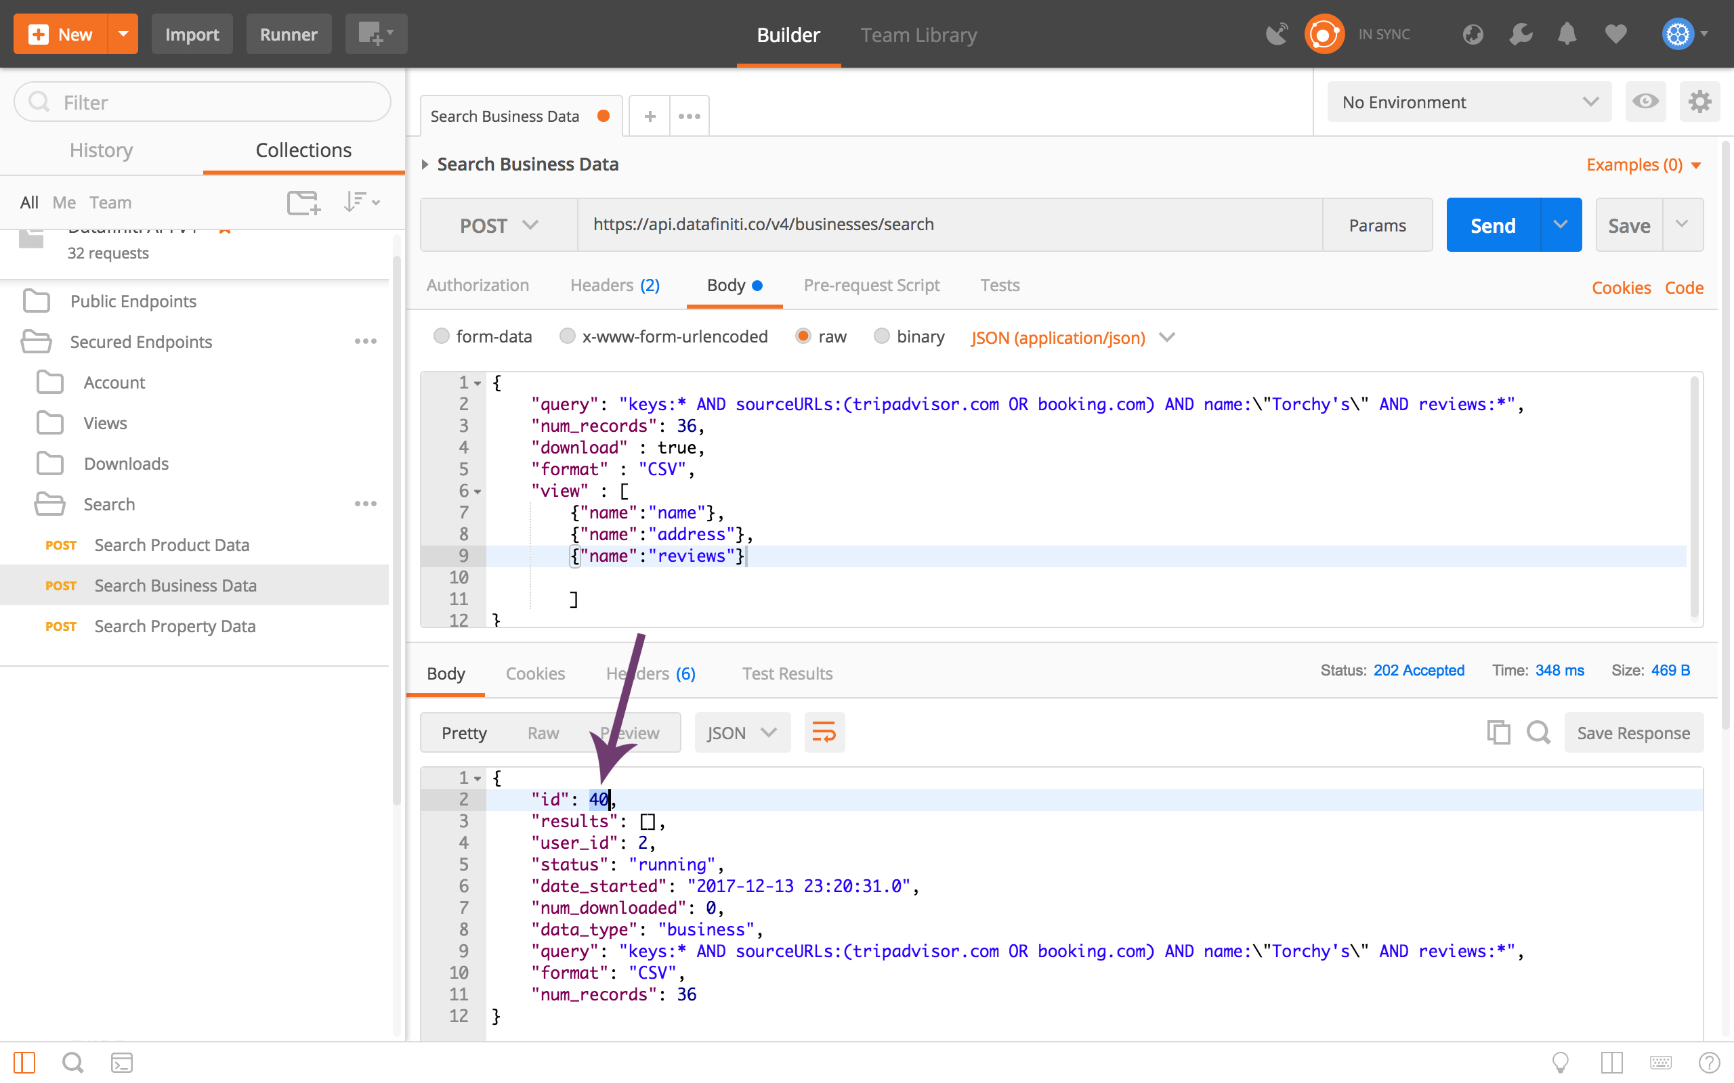Select the form-data radio button option

[x=441, y=336]
